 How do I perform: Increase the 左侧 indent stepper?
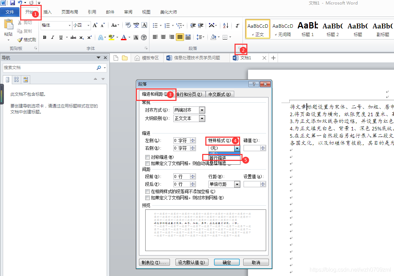point(193,139)
